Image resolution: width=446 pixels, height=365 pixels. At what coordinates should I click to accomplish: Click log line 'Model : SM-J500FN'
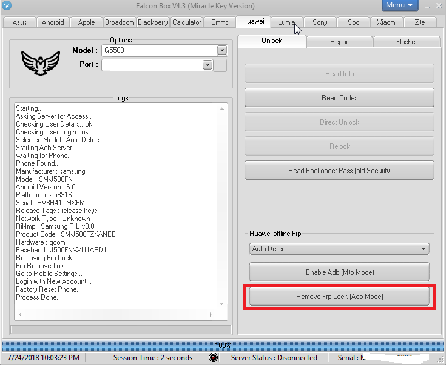tap(44, 179)
